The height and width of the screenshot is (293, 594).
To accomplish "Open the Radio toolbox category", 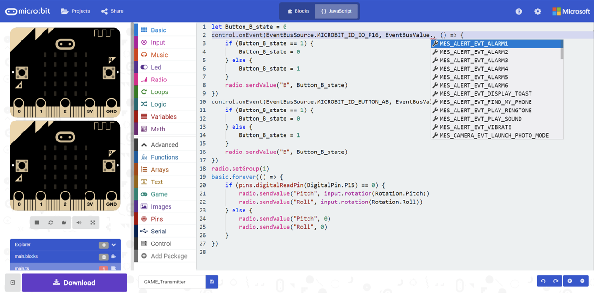I will point(165,80).
